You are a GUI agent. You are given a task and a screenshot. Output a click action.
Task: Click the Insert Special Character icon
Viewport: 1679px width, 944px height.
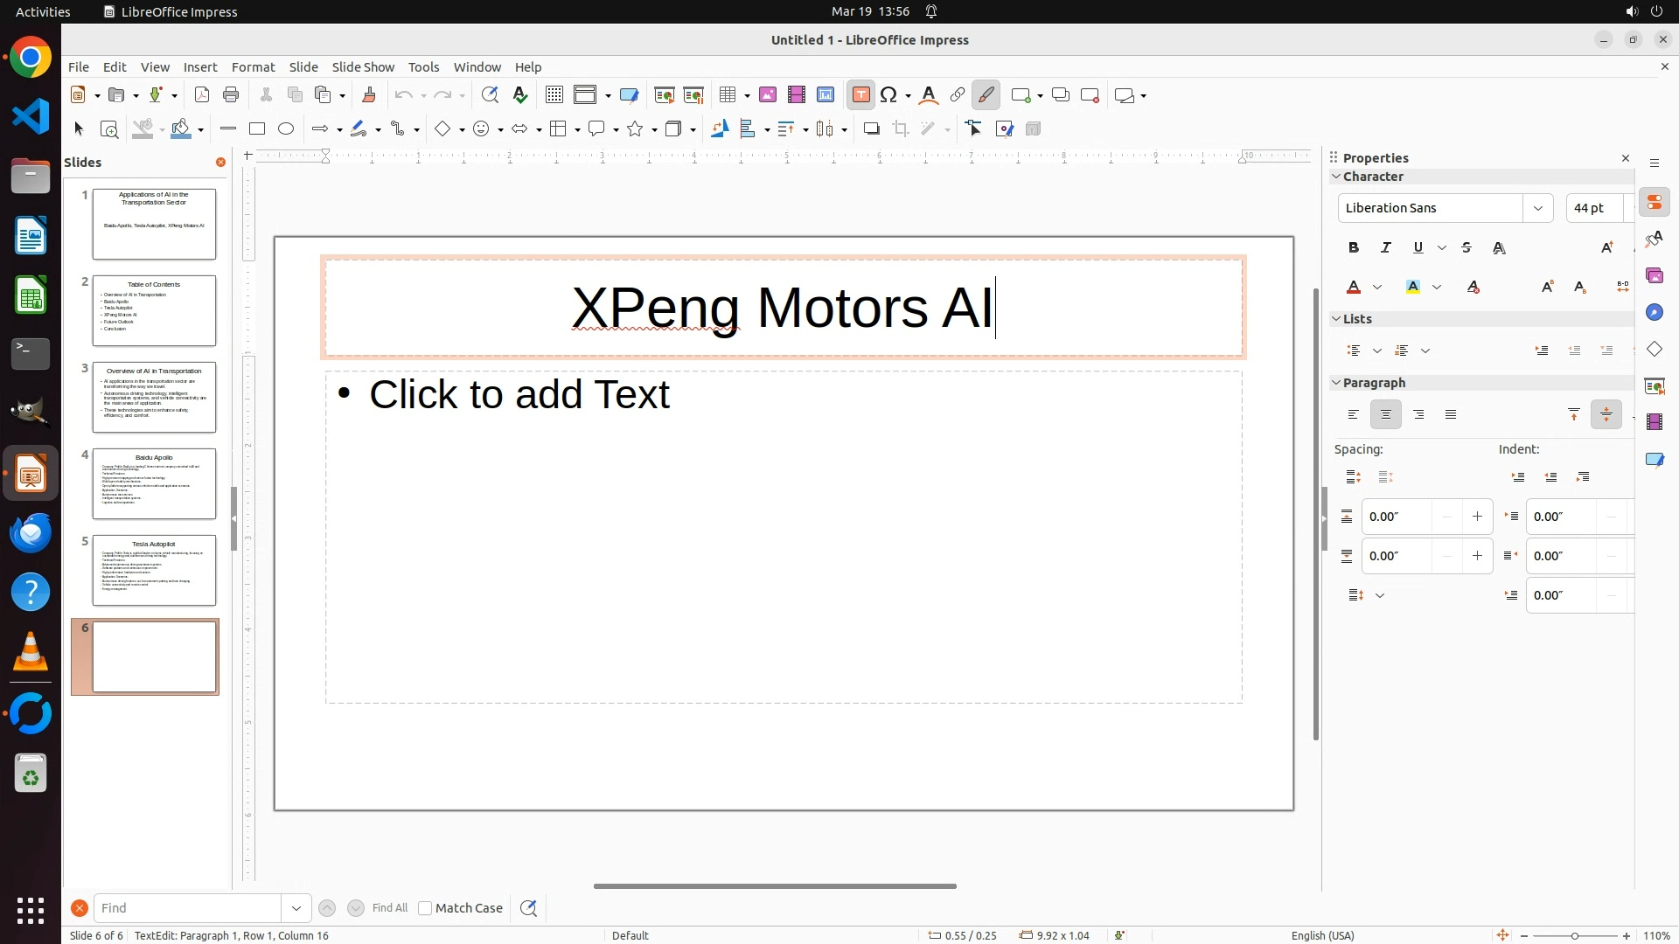point(889,95)
